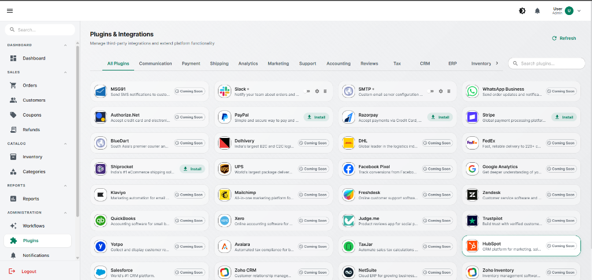
Task: Toggle the dark mode theme icon
Action: pos(522,11)
